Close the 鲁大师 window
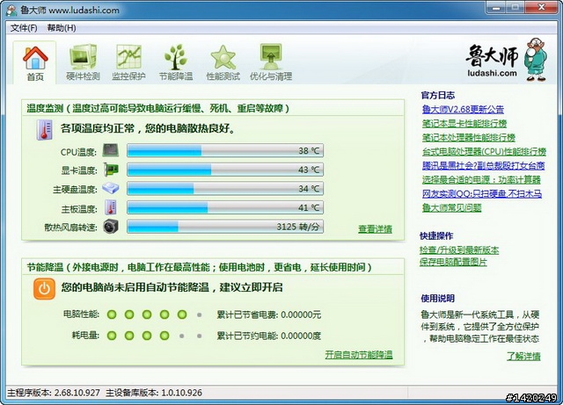The image size is (563, 405). click(542, 7)
